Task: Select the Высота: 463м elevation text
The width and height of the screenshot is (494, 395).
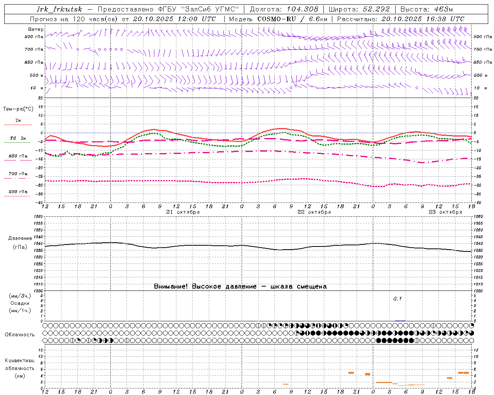Action: click(x=426, y=9)
